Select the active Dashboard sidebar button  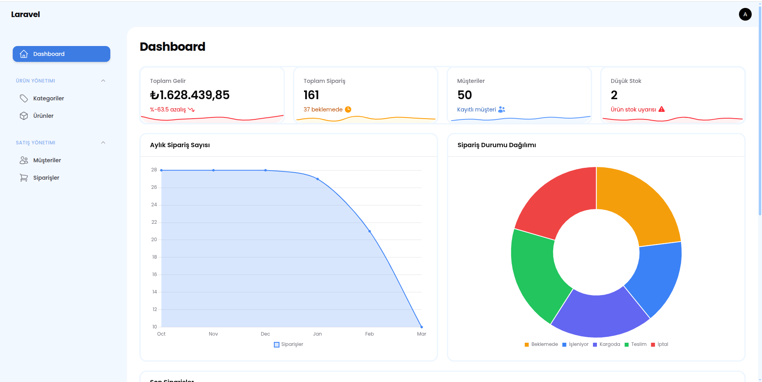[62, 54]
